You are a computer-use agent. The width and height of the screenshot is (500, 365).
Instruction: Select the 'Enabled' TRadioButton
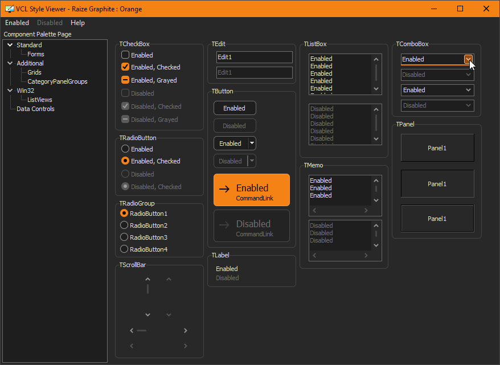pos(125,149)
